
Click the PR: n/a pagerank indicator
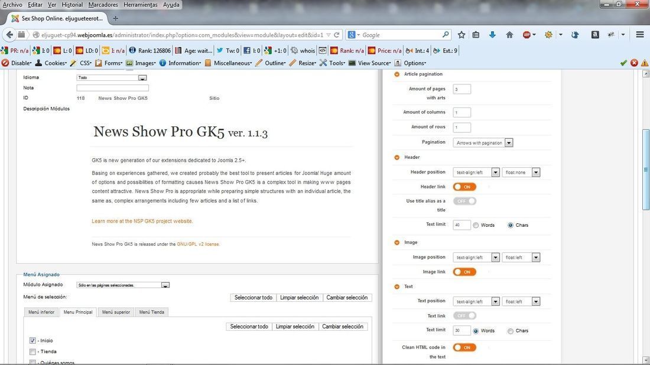15,51
